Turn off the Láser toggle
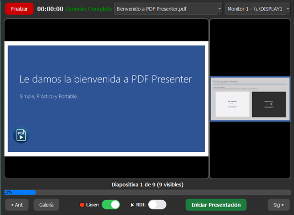The width and height of the screenshot is (294, 215). pos(111,205)
